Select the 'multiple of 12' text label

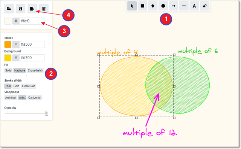tap(150, 133)
